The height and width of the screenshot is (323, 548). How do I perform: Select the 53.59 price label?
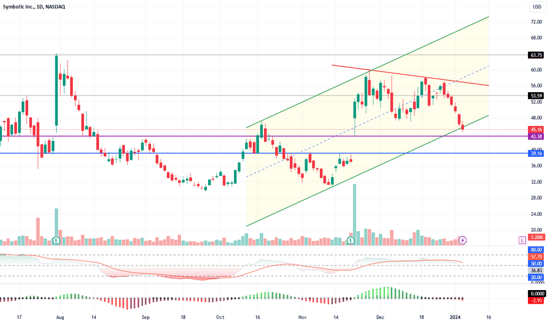[536, 96]
